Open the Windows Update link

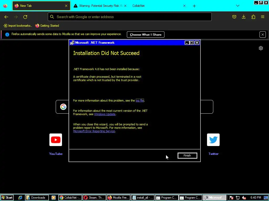[x=105, y=114]
